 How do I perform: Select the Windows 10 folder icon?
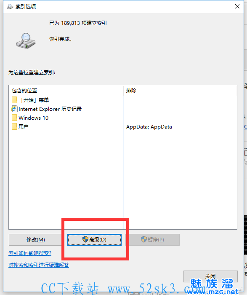14,118
